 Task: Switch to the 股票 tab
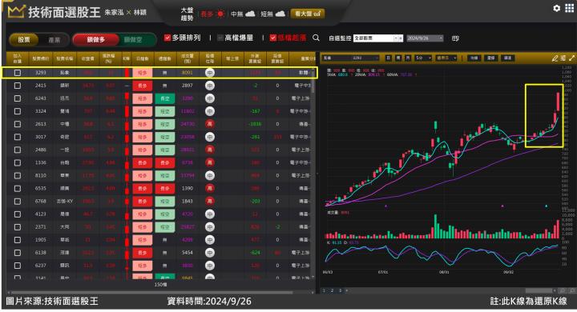(24, 40)
